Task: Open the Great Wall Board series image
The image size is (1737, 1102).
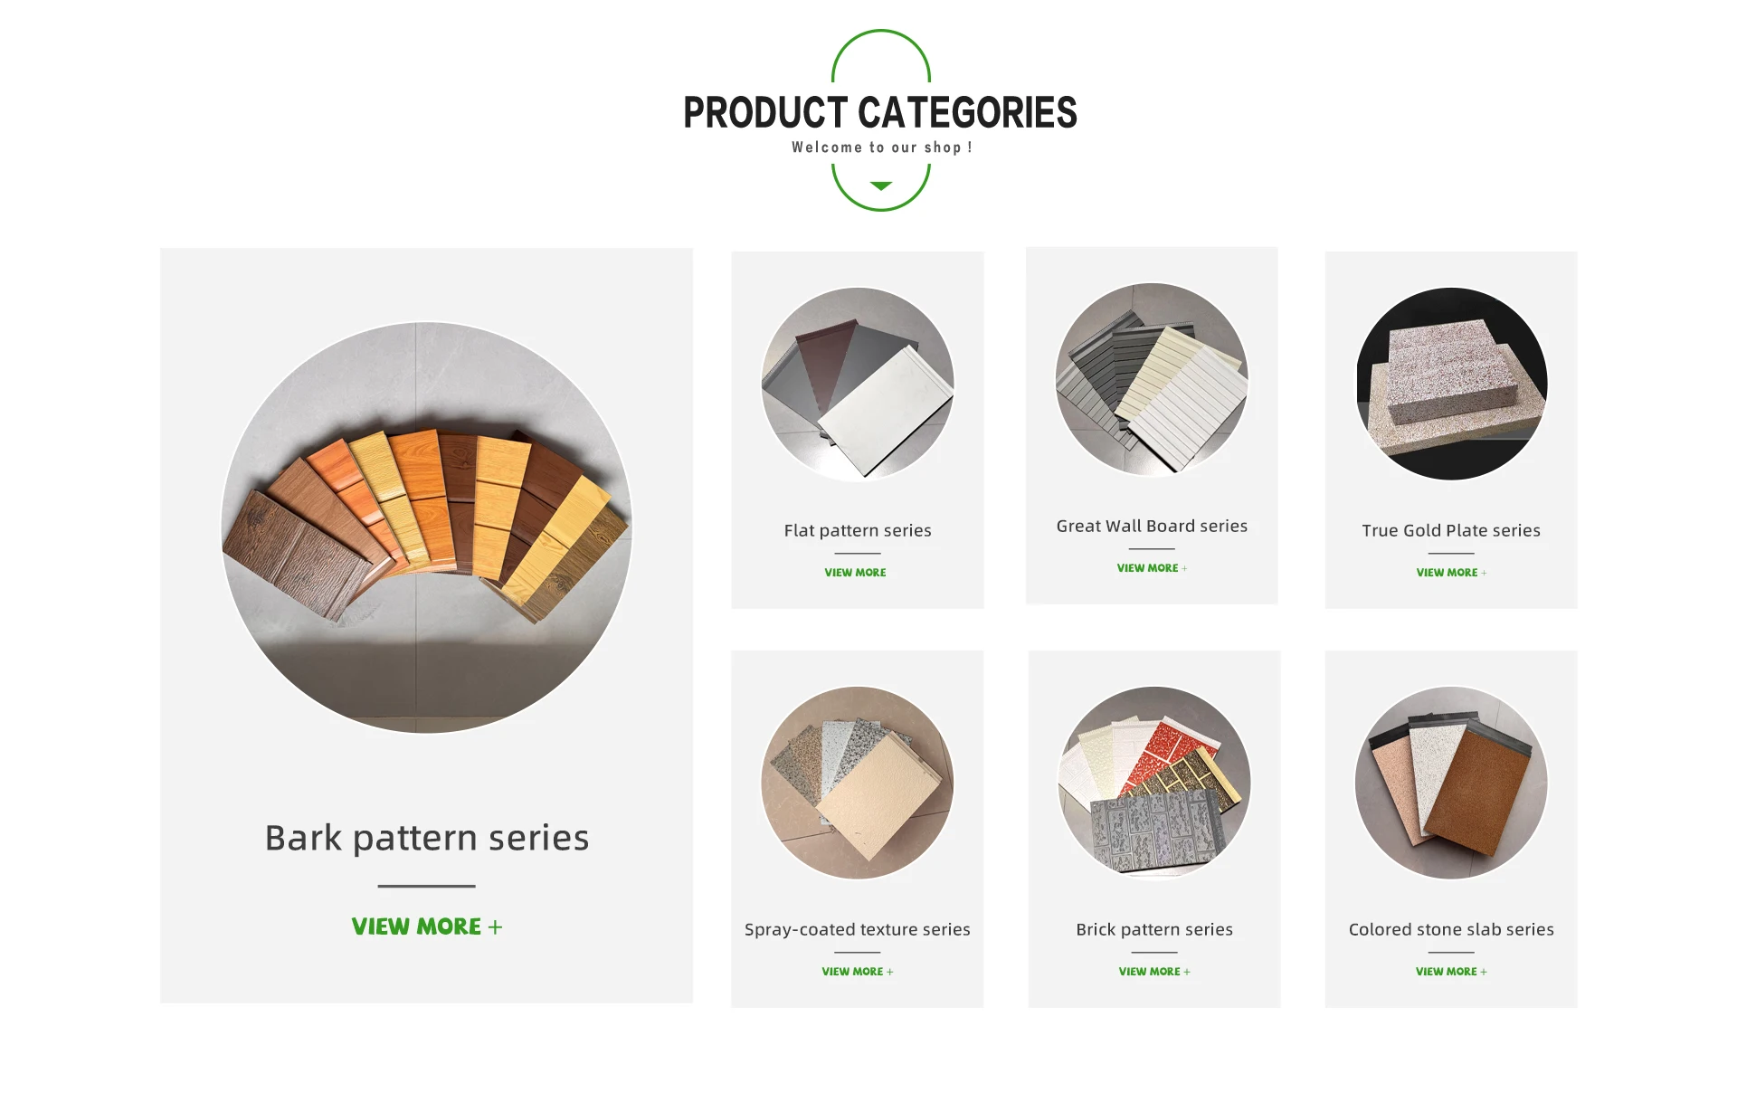Action: coord(1152,379)
